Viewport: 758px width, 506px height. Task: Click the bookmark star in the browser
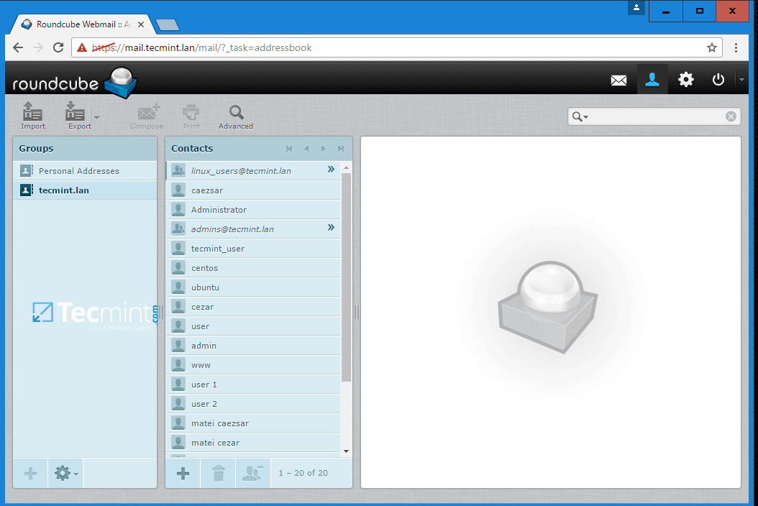pyautogui.click(x=711, y=47)
